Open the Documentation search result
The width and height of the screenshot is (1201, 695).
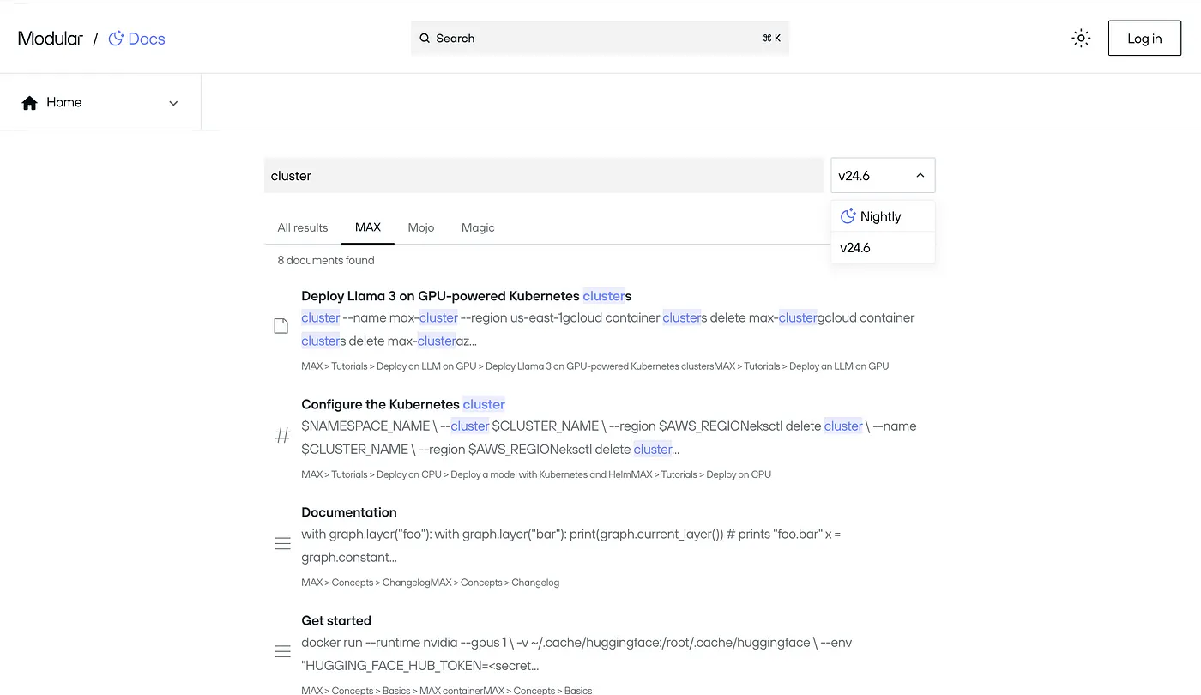(x=349, y=512)
